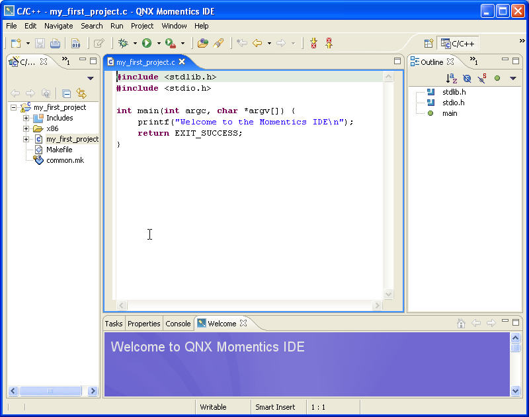Click the flashlight Search icon in toolbar
529x417 pixels.
[x=218, y=43]
